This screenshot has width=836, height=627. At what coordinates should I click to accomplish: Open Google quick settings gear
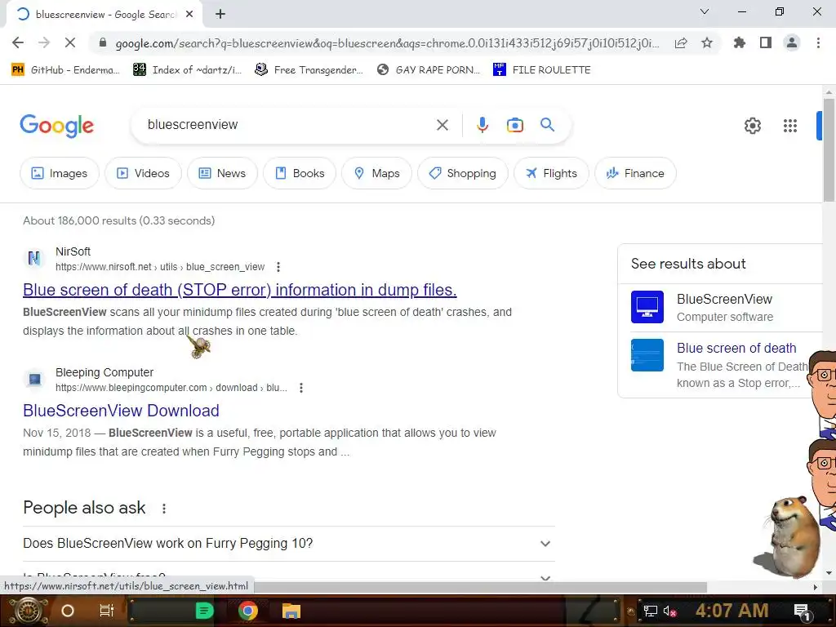coord(752,126)
